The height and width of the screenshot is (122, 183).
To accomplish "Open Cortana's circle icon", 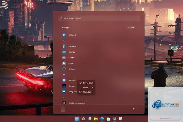I will click(x=64, y=69).
